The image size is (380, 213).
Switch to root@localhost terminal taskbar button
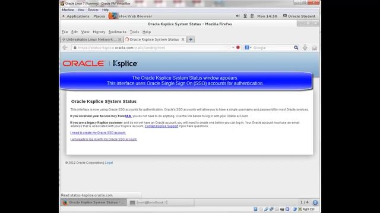click(x=160, y=202)
